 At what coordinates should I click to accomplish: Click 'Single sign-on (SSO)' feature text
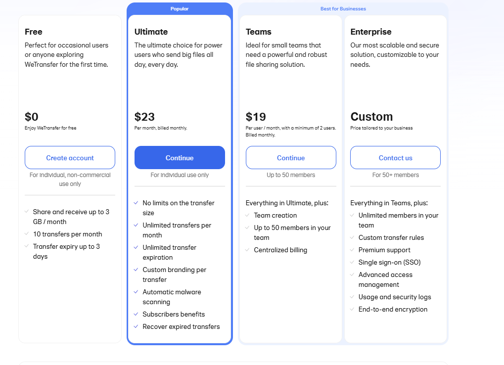click(390, 263)
